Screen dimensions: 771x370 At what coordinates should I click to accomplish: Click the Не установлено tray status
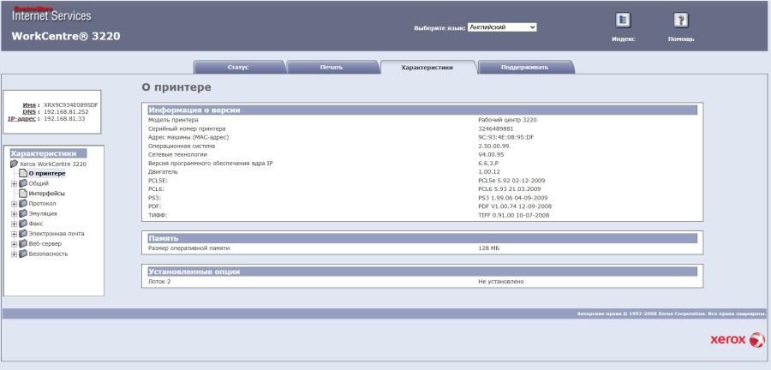[x=501, y=282]
